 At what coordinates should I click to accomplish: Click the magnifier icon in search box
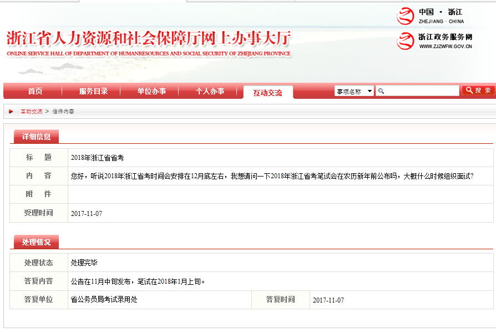click(x=381, y=91)
